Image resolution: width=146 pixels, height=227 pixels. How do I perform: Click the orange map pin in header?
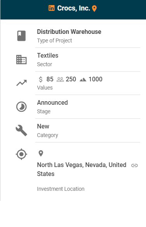(x=94, y=9)
